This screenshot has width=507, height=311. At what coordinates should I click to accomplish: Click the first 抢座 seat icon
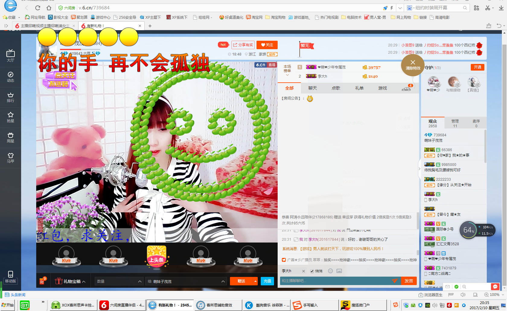[x=66, y=257]
